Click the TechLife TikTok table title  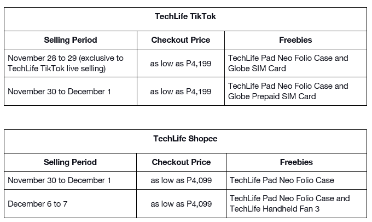(x=185, y=16)
